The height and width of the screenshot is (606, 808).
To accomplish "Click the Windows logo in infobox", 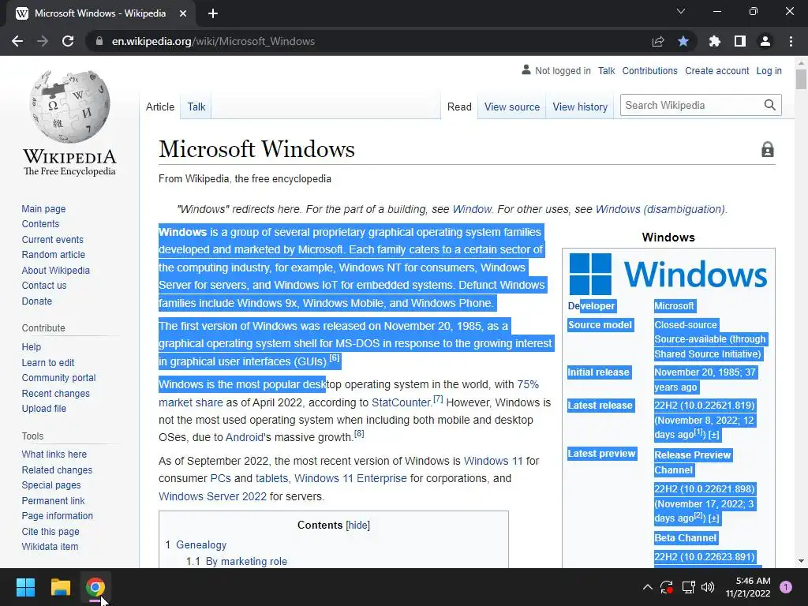I will point(668,274).
